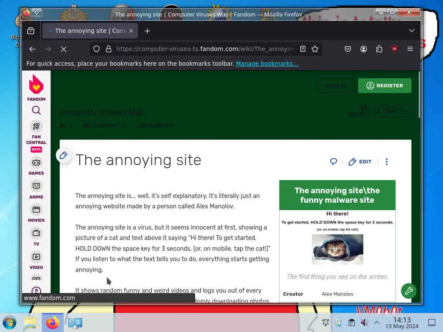The width and height of the screenshot is (443, 332).
Task: Open the Firefox account icon
Action: 363,49
